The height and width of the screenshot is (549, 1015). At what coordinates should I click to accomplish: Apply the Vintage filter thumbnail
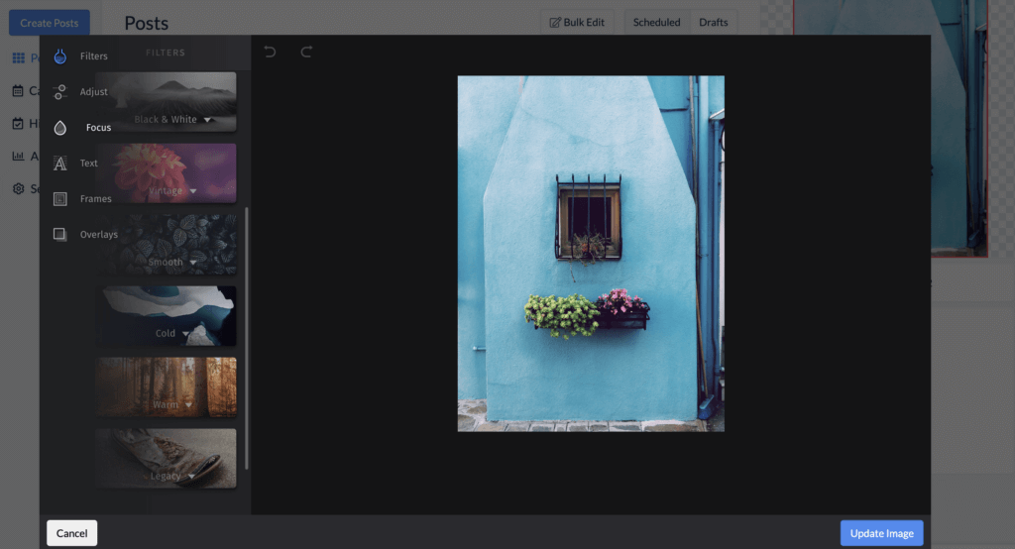[166, 172]
